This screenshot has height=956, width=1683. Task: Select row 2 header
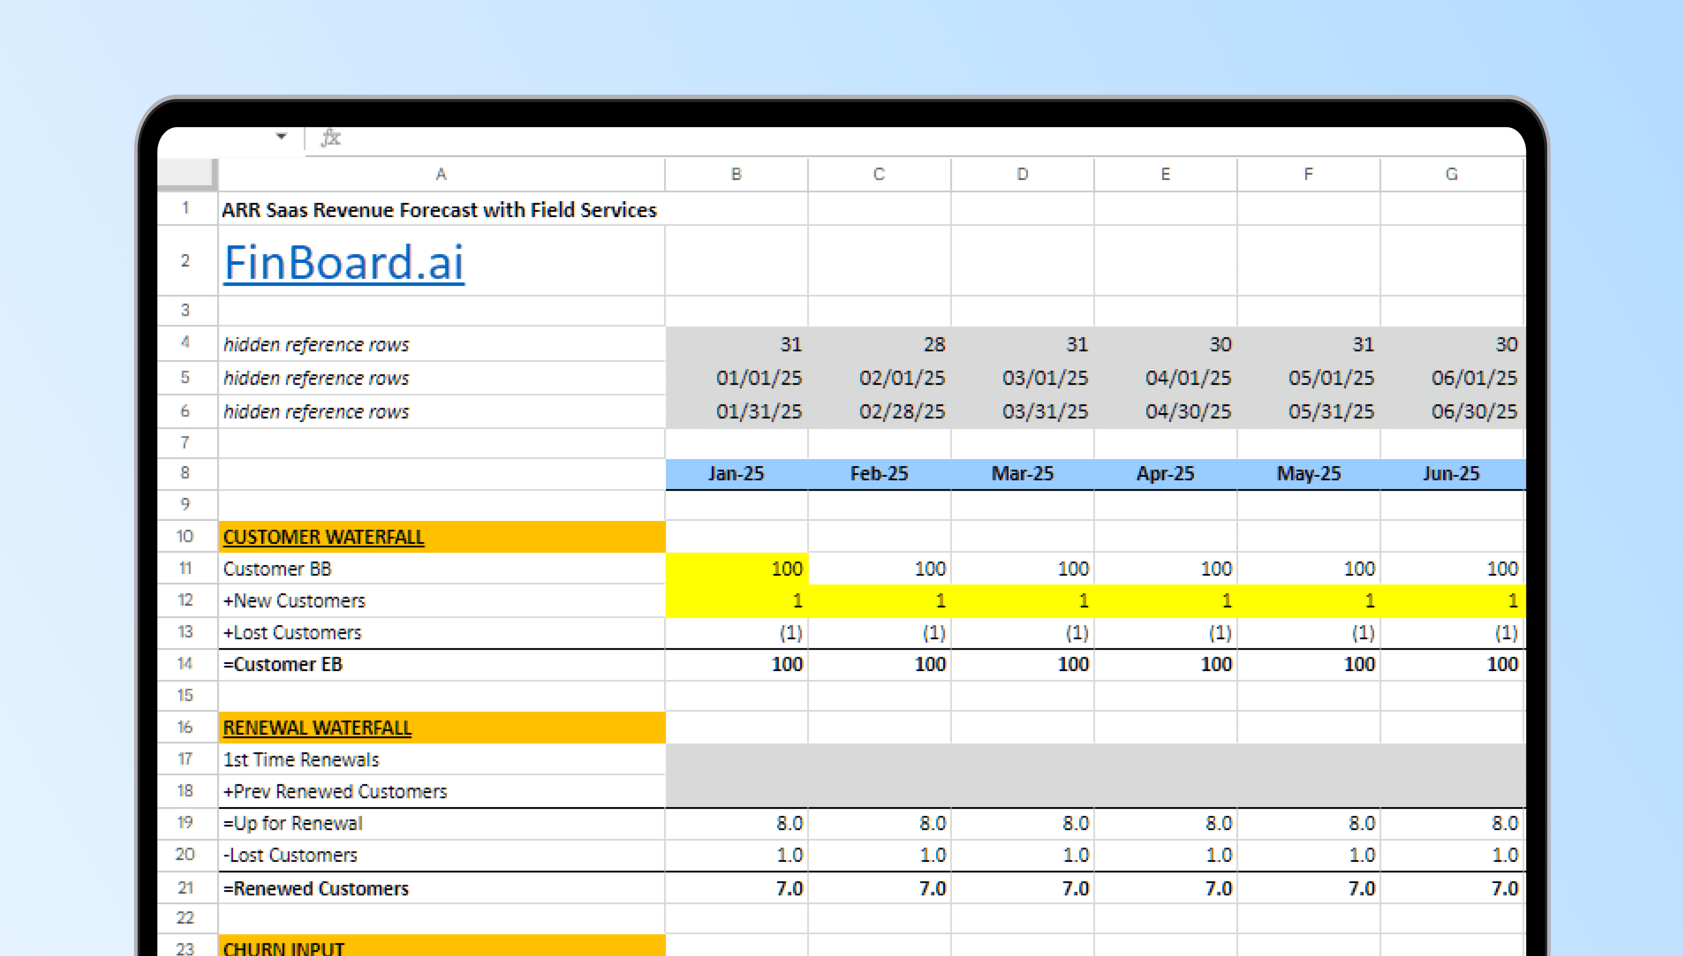tap(187, 260)
